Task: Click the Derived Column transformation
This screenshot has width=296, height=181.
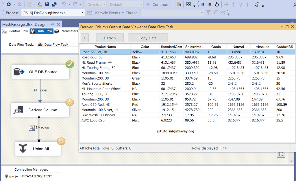Action: 40,110
